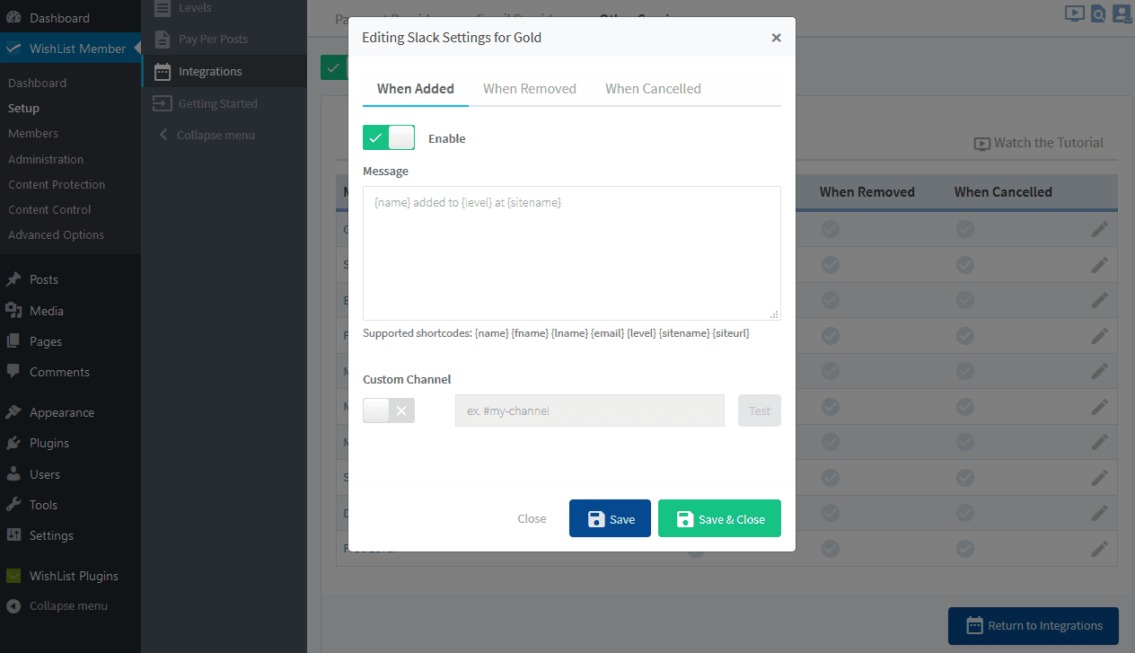
Task: Click the Levels list icon
Action: 162,8
